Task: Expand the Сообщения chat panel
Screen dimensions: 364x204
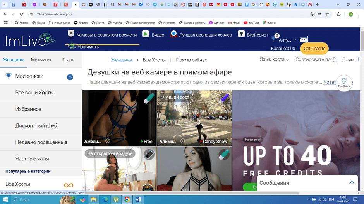Action: [352, 183]
